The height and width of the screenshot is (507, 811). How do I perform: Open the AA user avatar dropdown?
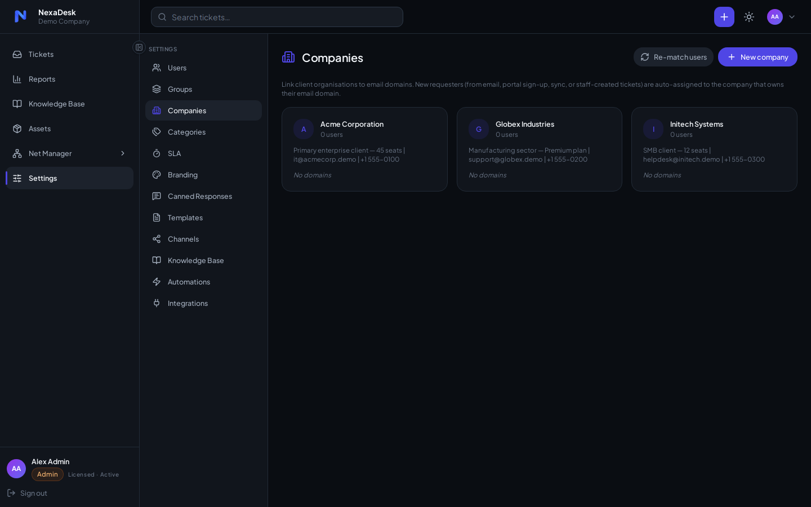pos(782,17)
